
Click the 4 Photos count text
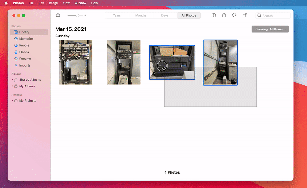point(172,172)
